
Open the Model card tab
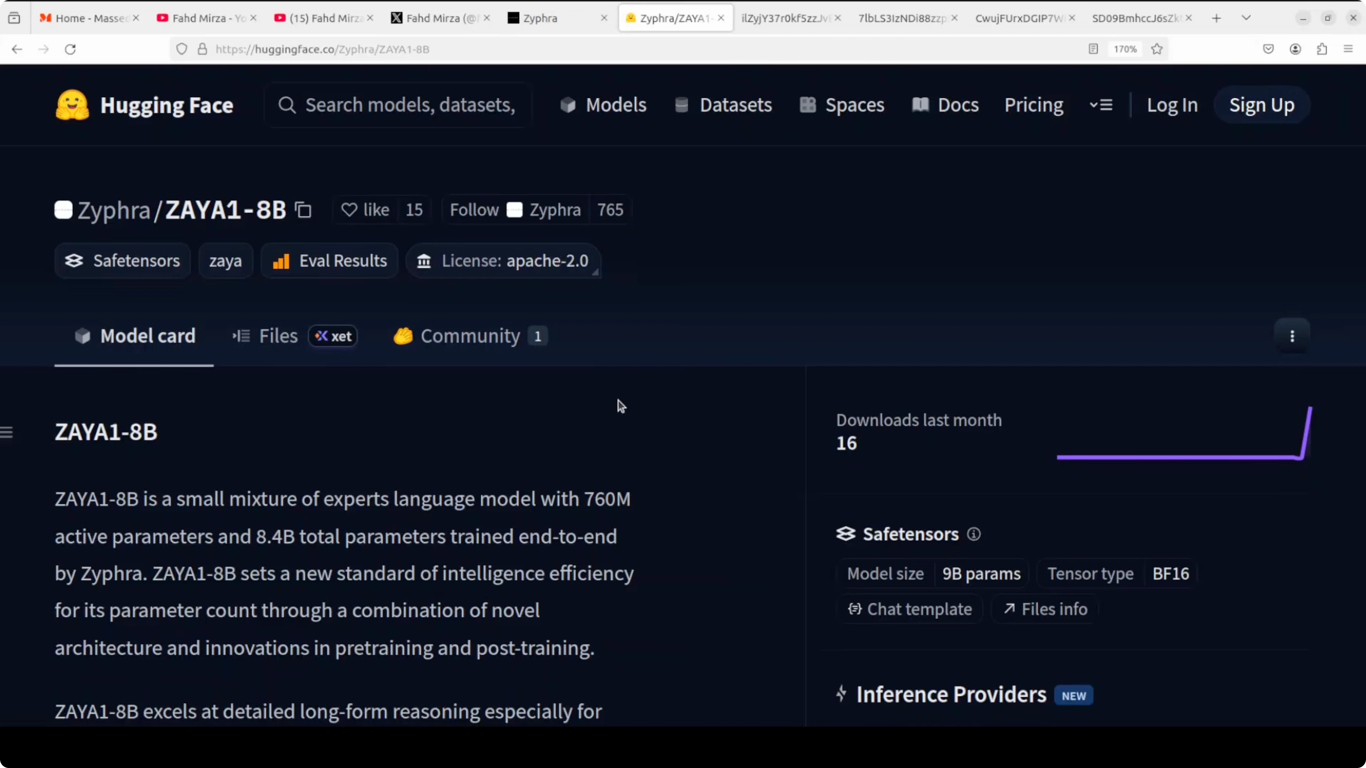[134, 336]
